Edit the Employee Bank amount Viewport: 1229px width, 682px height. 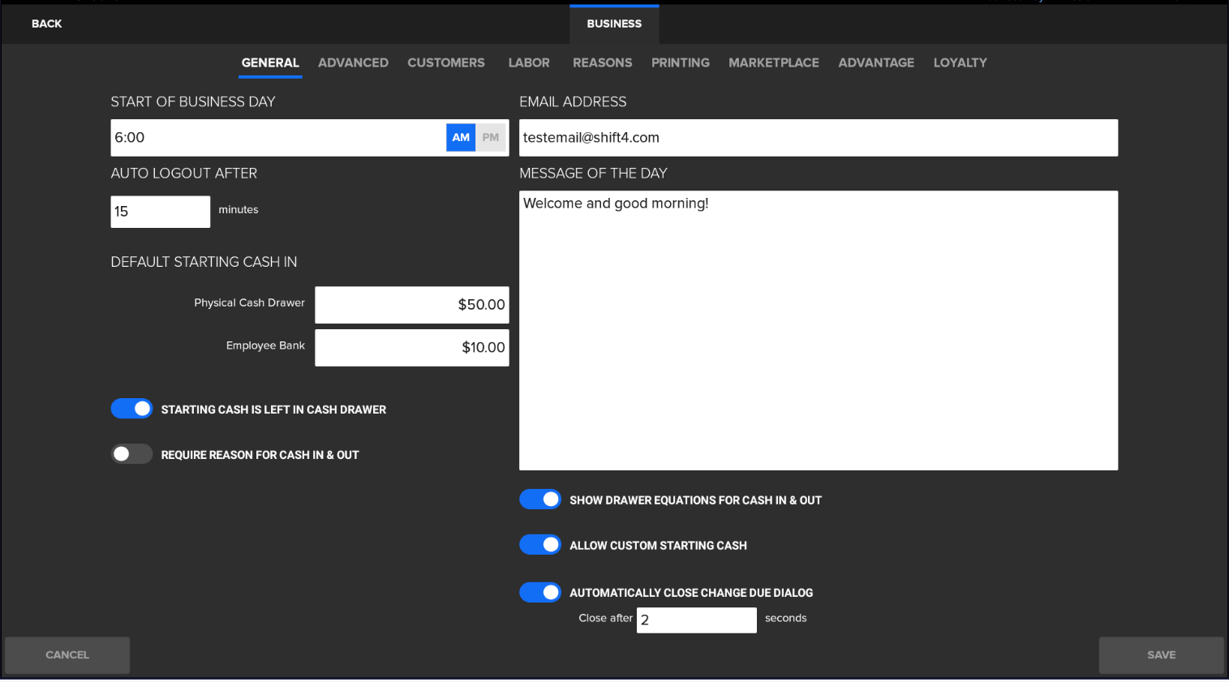click(x=412, y=348)
